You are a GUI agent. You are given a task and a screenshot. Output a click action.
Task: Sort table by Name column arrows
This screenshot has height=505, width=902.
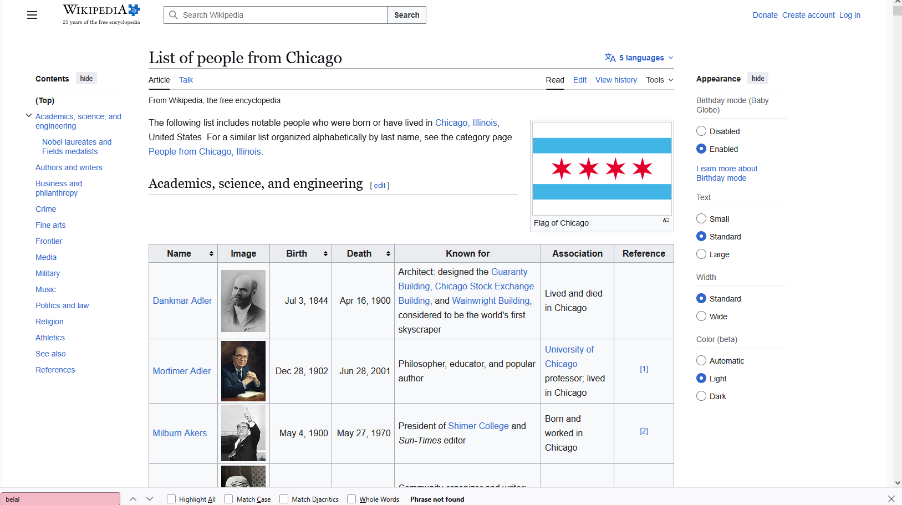coord(211,254)
